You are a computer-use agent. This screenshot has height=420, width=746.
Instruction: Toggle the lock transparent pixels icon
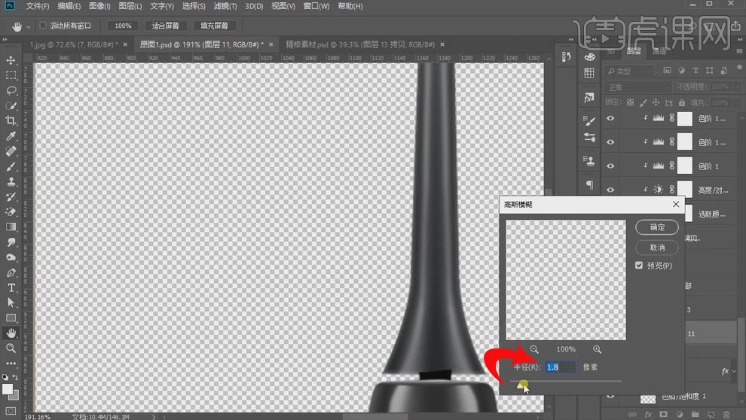pyautogui.click(x=631, y=102)
